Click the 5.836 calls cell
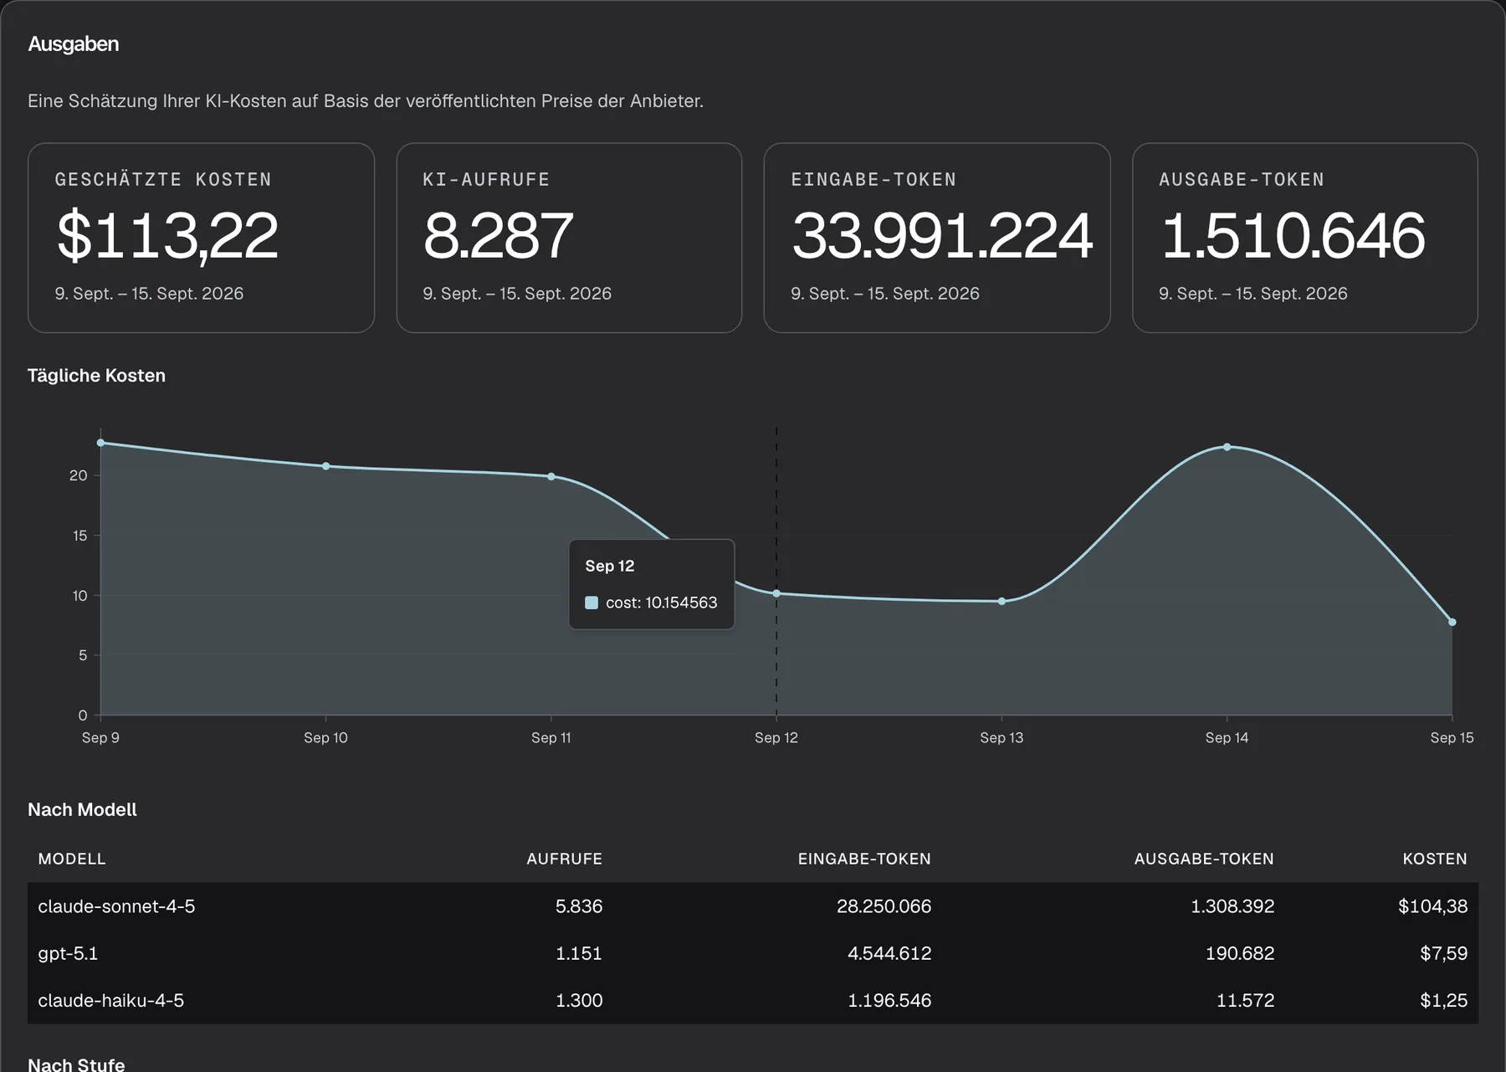Screen dimensions: 1506x1072 [579, 906]
